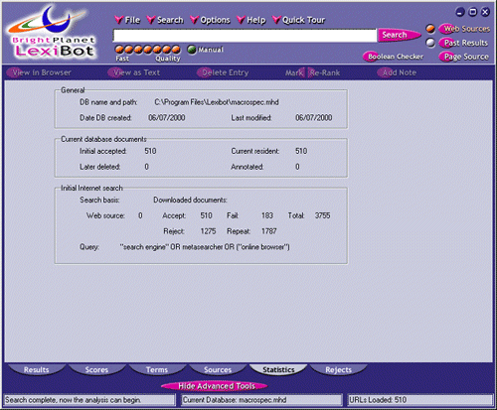The width and height of the screenshot is (497, 410).
Task: Click the Repeat value 1787
Action: (269, 231)
